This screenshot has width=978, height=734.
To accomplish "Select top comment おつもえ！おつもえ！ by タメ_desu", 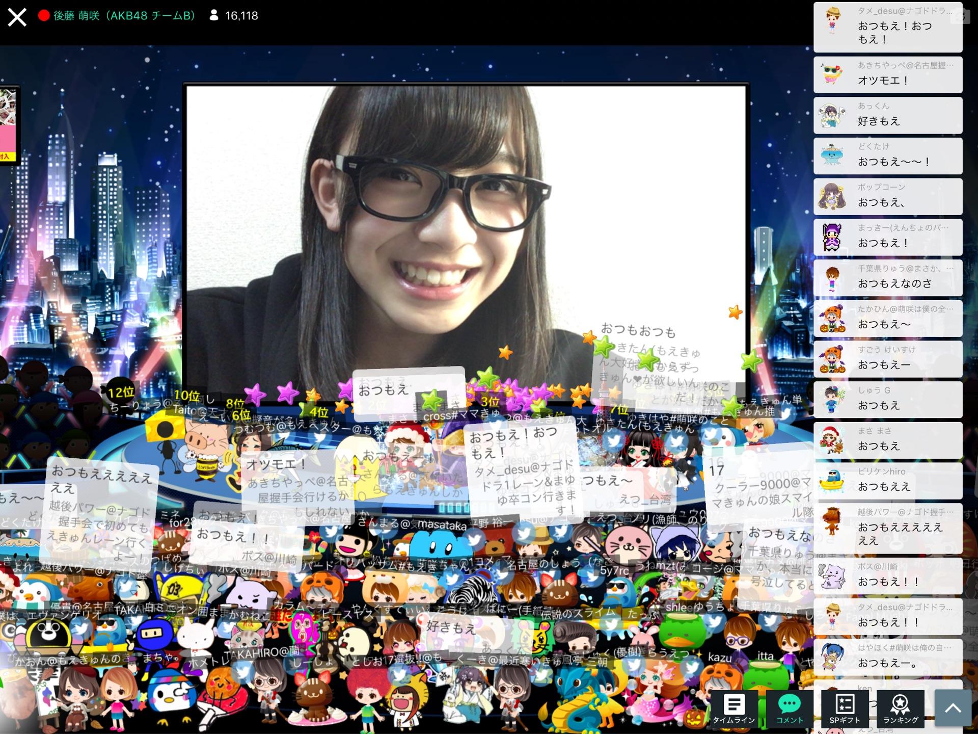I will click(x=888, y=28).
